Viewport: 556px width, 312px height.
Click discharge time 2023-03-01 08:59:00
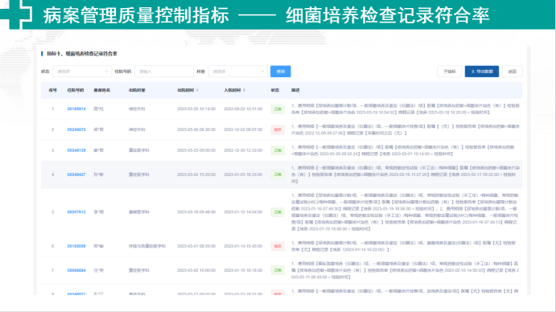[196, 246]
